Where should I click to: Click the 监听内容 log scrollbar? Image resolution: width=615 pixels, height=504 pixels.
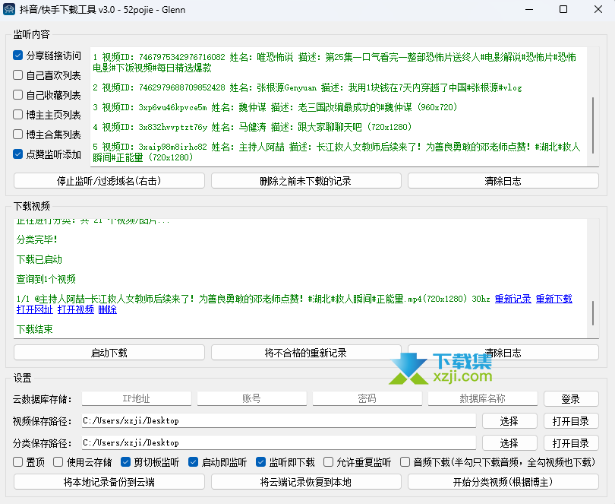tap(593, 125)
